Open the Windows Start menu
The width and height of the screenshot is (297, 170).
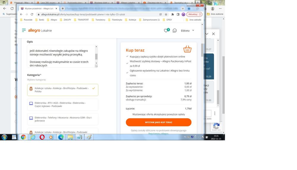click(4, 137)
